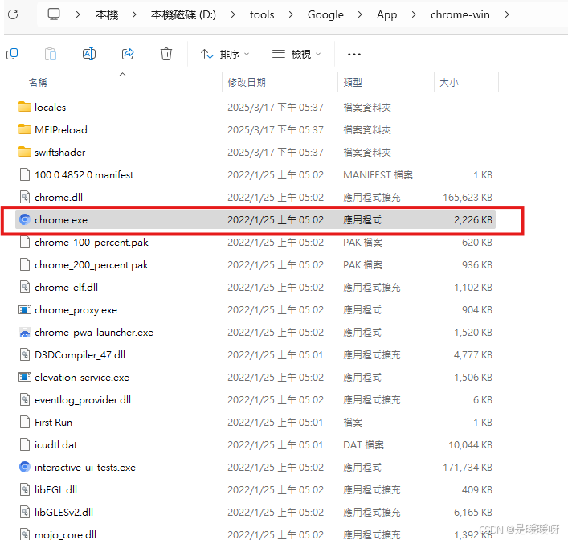The image size is (568, 540).
Task: Expand the chevron after Google in the breadcrumb
Action: point(360,14)
